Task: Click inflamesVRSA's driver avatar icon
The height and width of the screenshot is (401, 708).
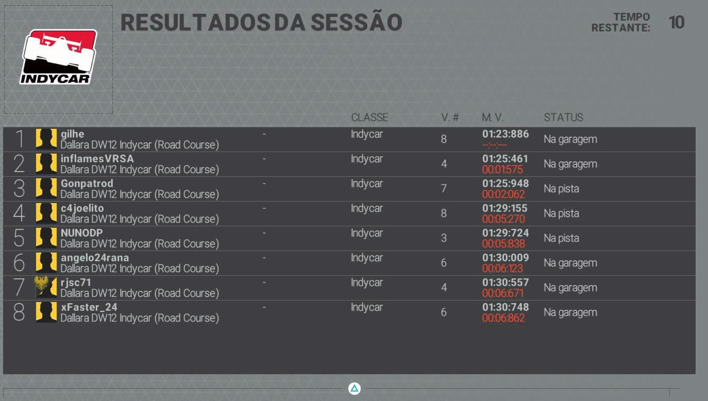Action: (x=46, y=164)
